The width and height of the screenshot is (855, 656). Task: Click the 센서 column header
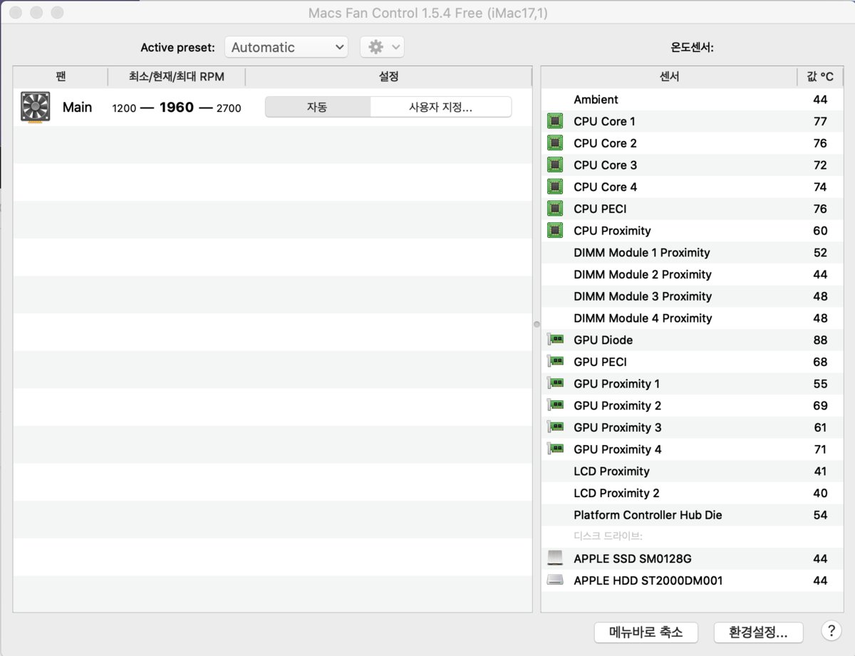(x=669, y=77)
